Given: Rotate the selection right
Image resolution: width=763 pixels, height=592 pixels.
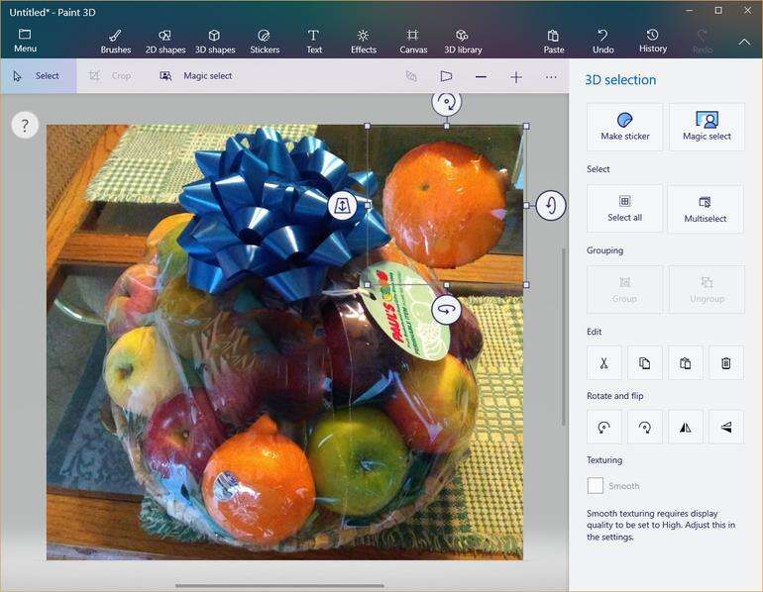Looking at the screenshot, I should pyautogui.click(x=645, y=428).
